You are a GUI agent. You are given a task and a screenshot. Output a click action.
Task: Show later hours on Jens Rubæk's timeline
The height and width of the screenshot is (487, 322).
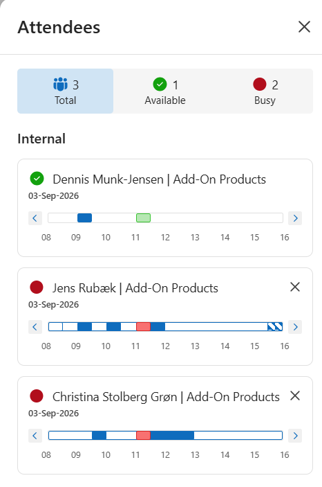[295, 327]
